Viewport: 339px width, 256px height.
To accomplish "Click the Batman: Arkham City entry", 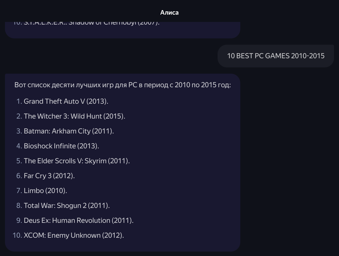I will [69, 131].
